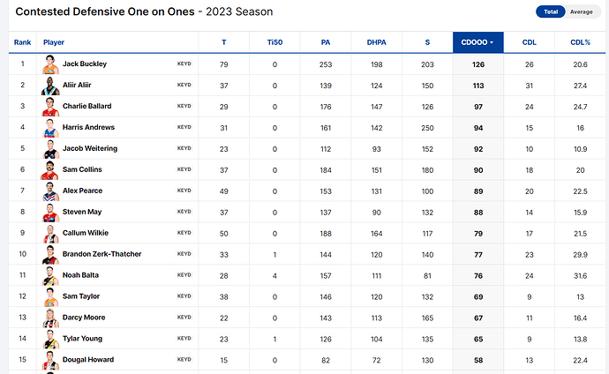Open Dougal Howard's player avatar

(50, 361)
